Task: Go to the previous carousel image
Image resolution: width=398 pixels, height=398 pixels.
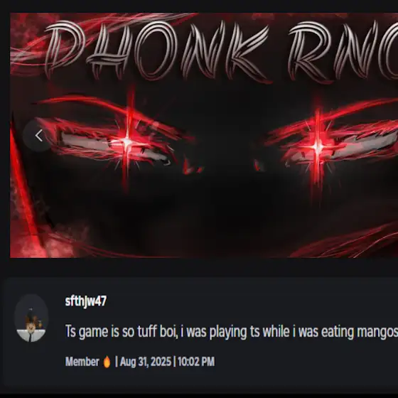Action: (x=38, y=136)
